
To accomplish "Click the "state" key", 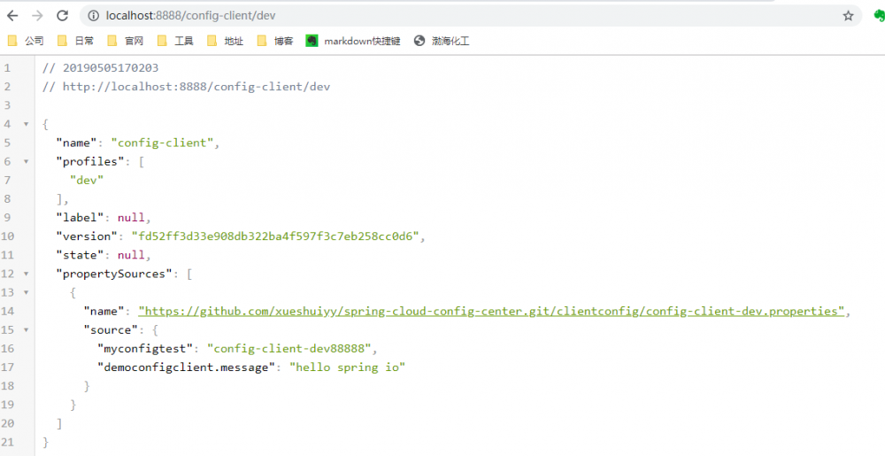I will point(80,255).
